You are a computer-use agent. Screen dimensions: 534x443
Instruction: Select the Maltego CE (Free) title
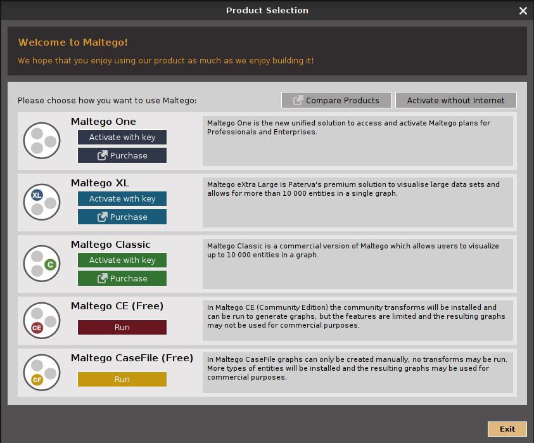117,306
